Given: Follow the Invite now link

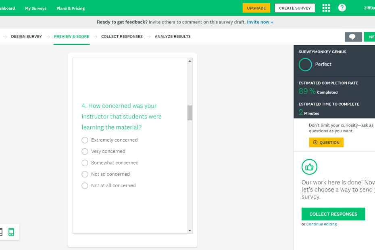Looking at the screenshot, I should (260, 22).
